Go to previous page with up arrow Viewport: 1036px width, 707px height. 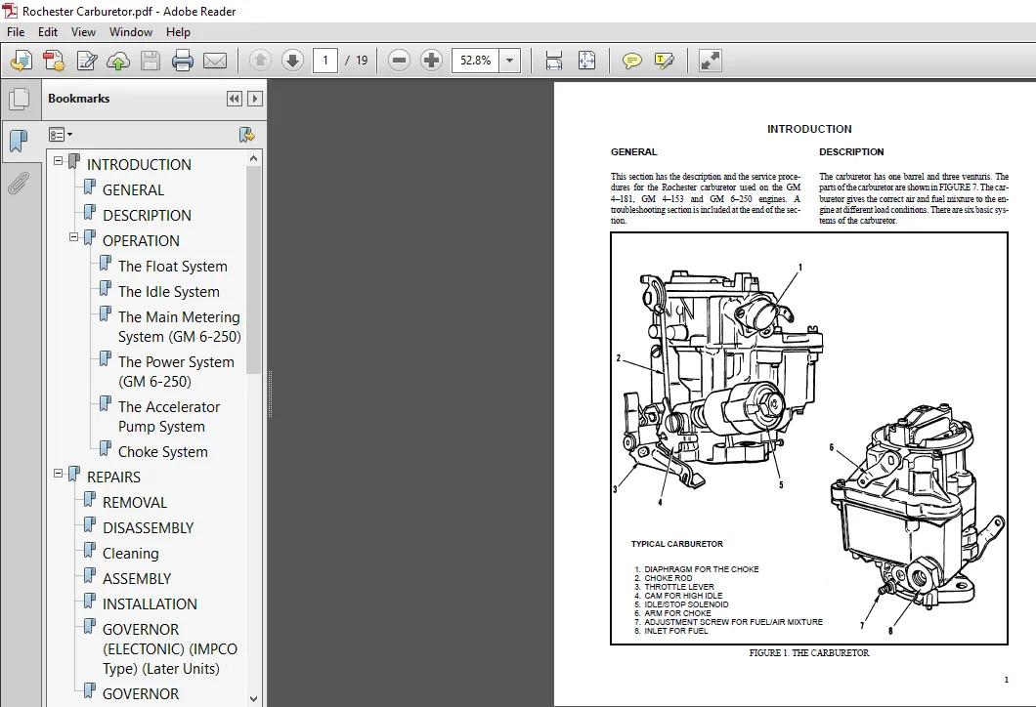[260, 61]
